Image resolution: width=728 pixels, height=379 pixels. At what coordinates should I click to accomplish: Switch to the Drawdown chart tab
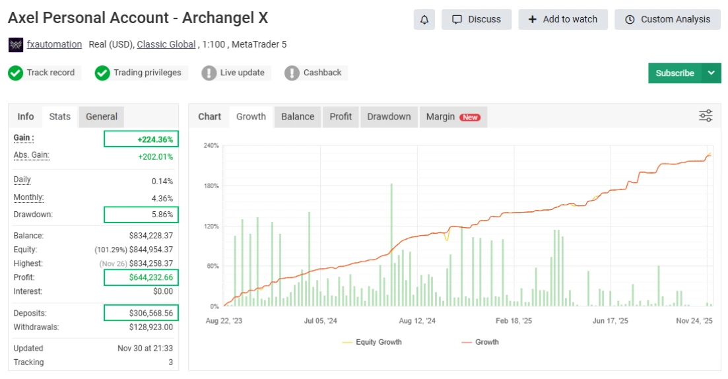pyautogui.click(x=389, y=116)
